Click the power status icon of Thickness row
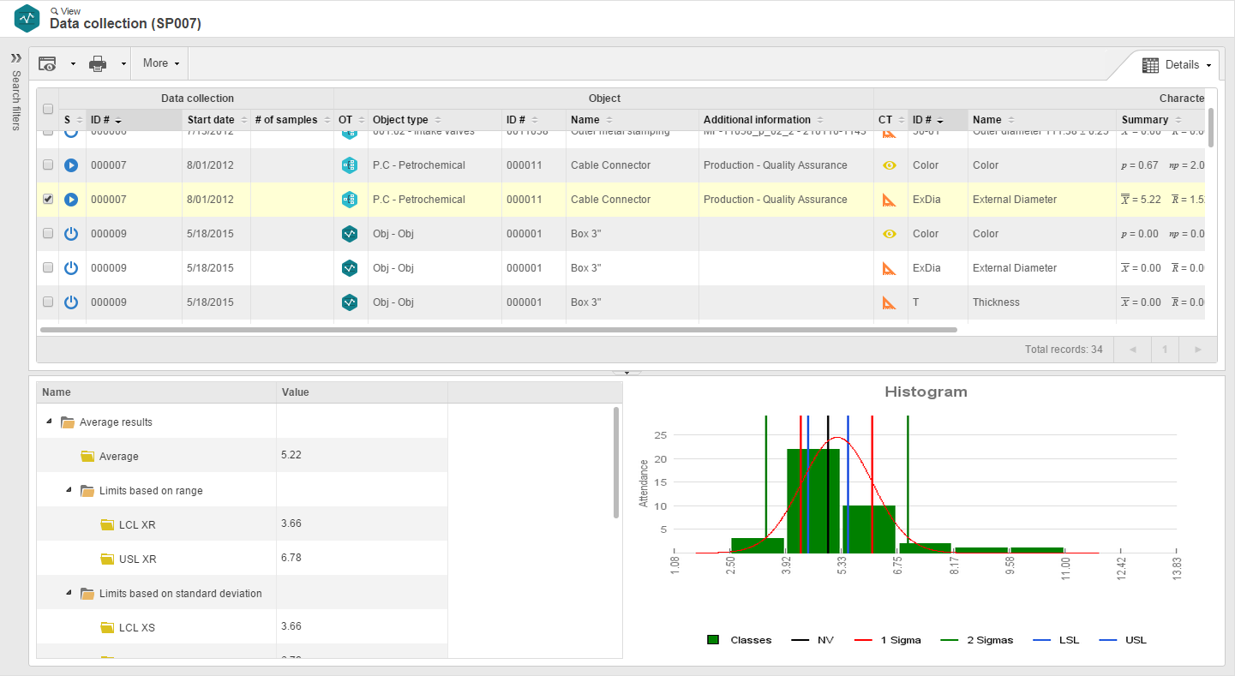The image size is (1235, 676). click(x=71, y=302)
